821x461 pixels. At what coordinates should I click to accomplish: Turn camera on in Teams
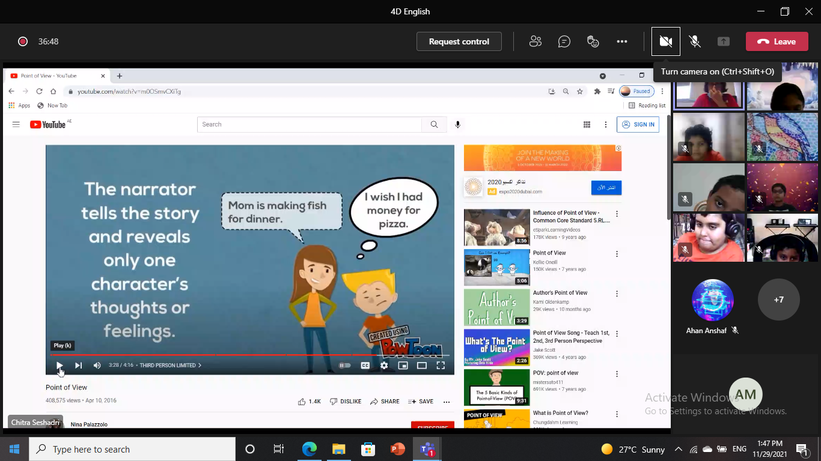click(665, 41)
